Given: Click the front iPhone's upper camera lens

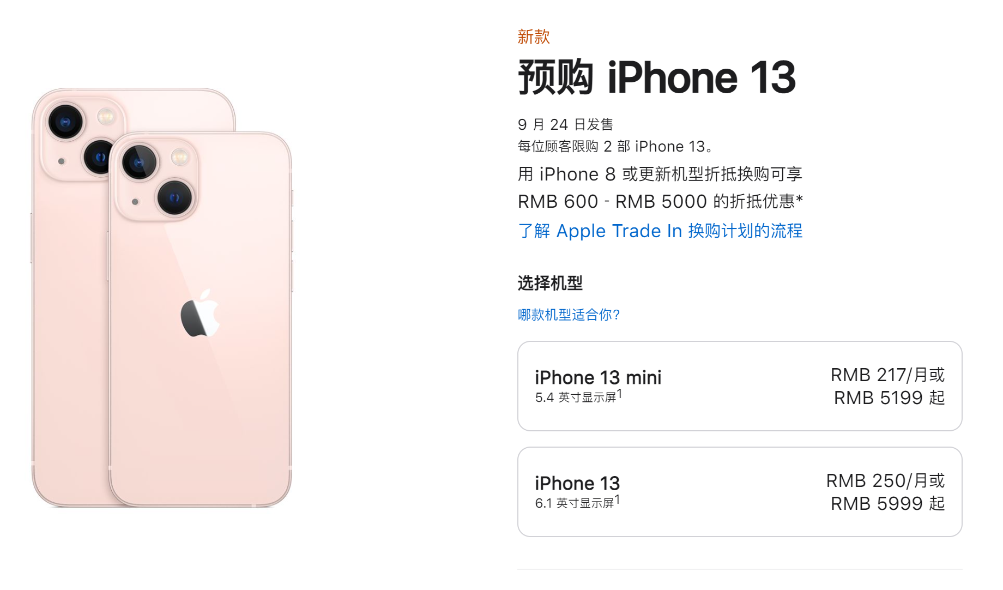Looking at the screenshot, I should (x=139, y=162).
